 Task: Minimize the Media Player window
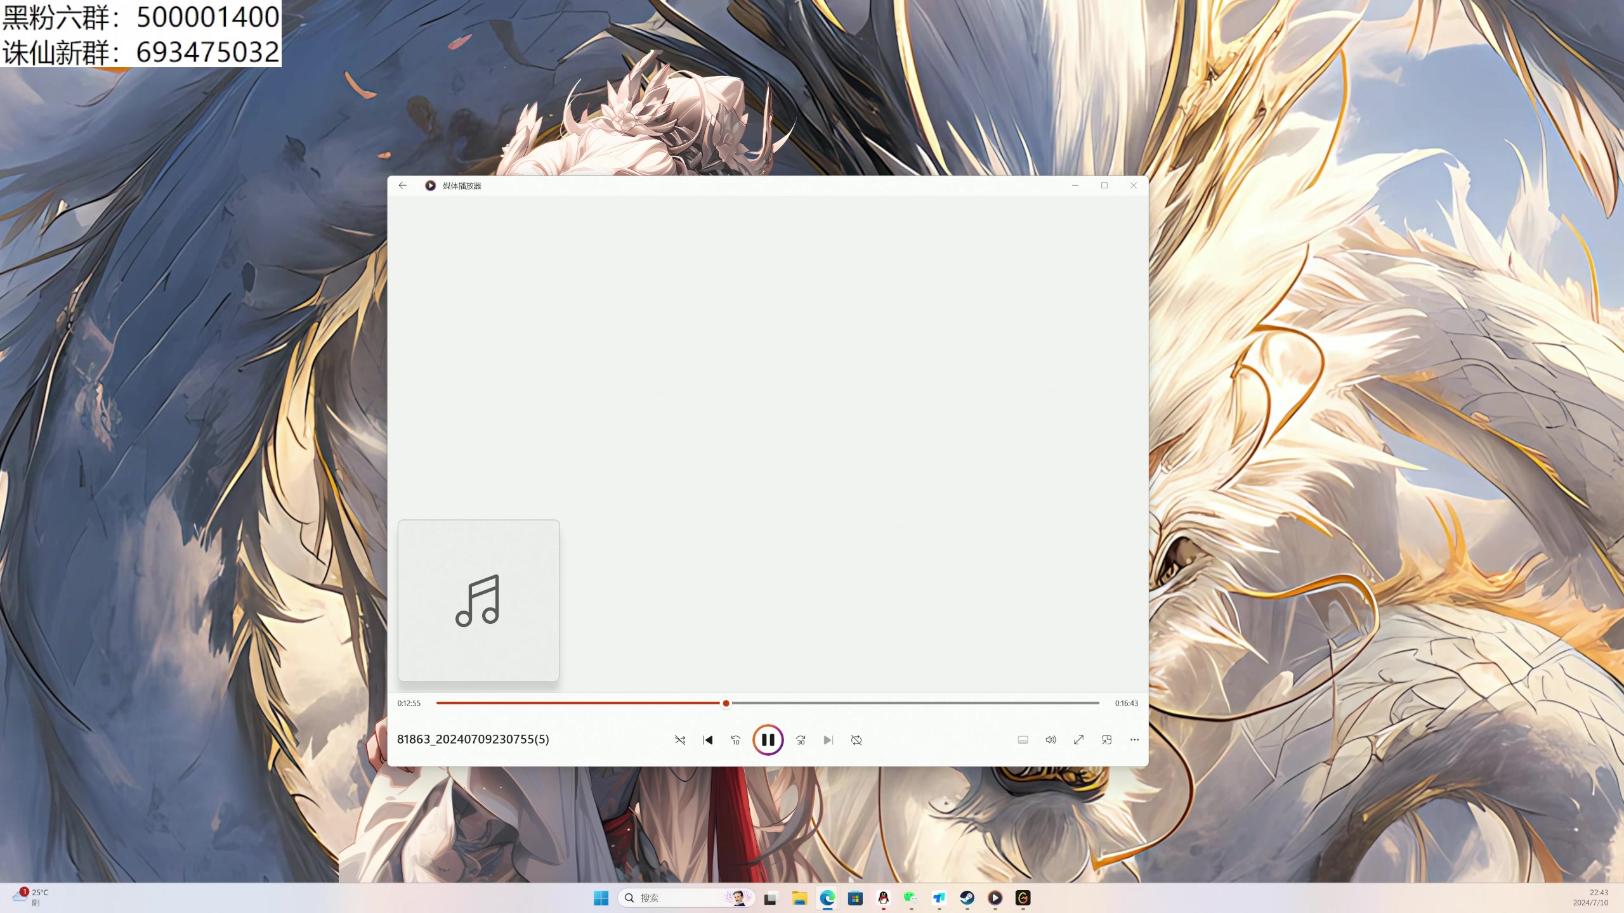(x=1075, y=185)
